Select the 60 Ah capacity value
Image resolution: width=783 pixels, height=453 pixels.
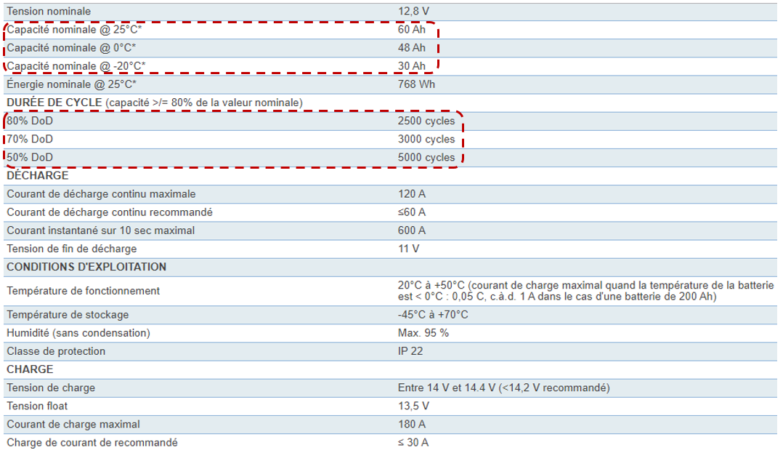(411, 30)
